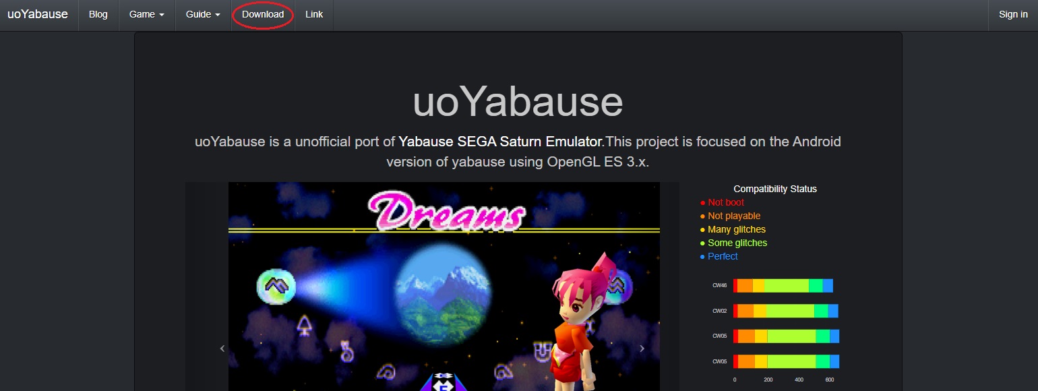Expand the Guide dropdown menu
The height and width of the screenshot is (391, 1038).
(x=204, y=15)
